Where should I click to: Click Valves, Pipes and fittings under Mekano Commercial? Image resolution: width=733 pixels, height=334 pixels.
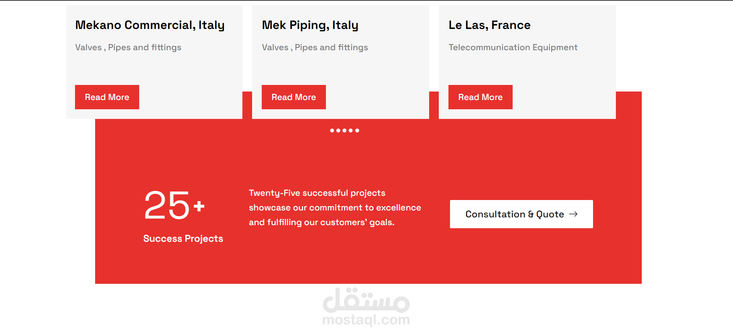click(128, 47)
